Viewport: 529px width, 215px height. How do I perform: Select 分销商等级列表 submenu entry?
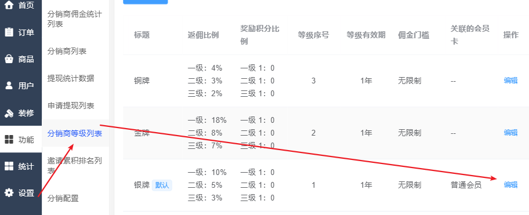tap(75, 133)
